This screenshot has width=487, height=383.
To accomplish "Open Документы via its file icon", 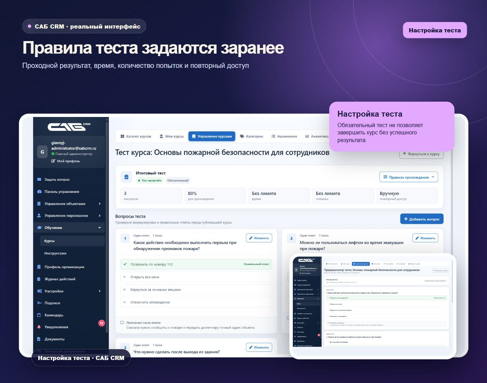I will [39, 339].
